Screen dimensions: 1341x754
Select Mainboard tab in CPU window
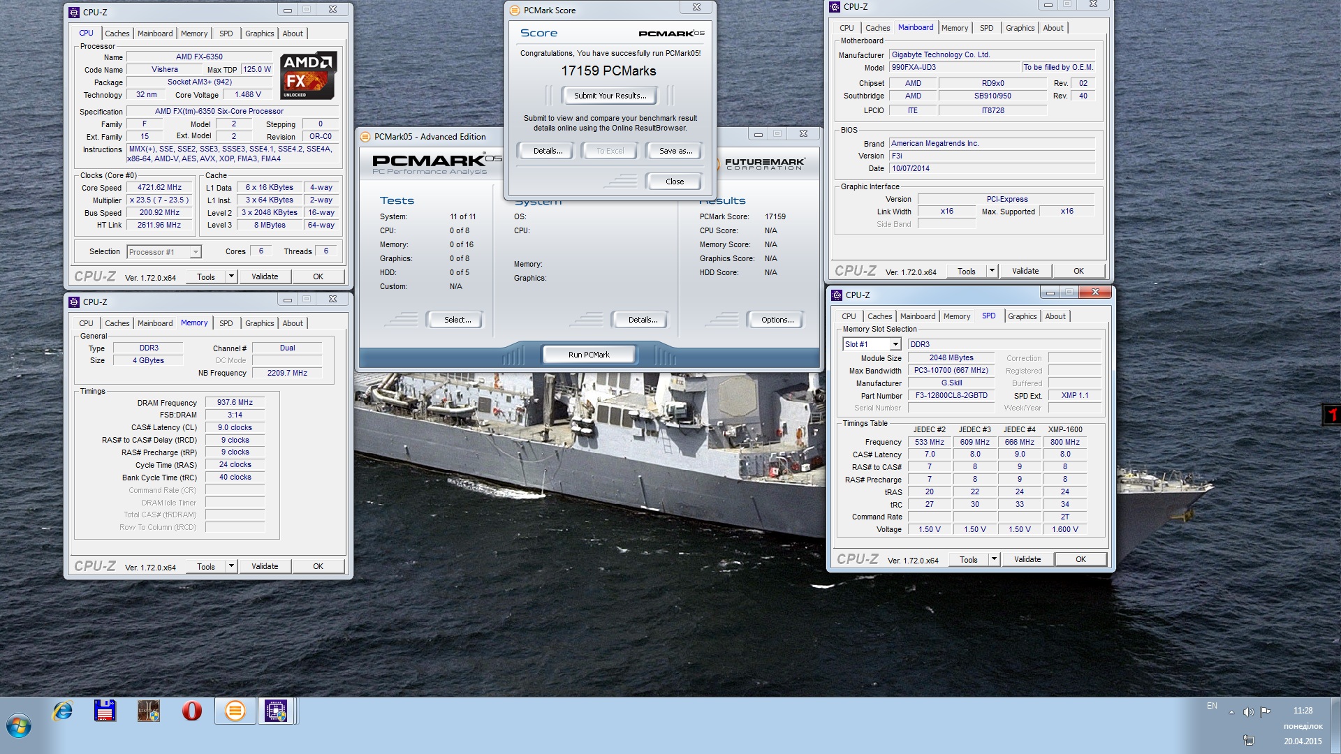coord(155,34)
